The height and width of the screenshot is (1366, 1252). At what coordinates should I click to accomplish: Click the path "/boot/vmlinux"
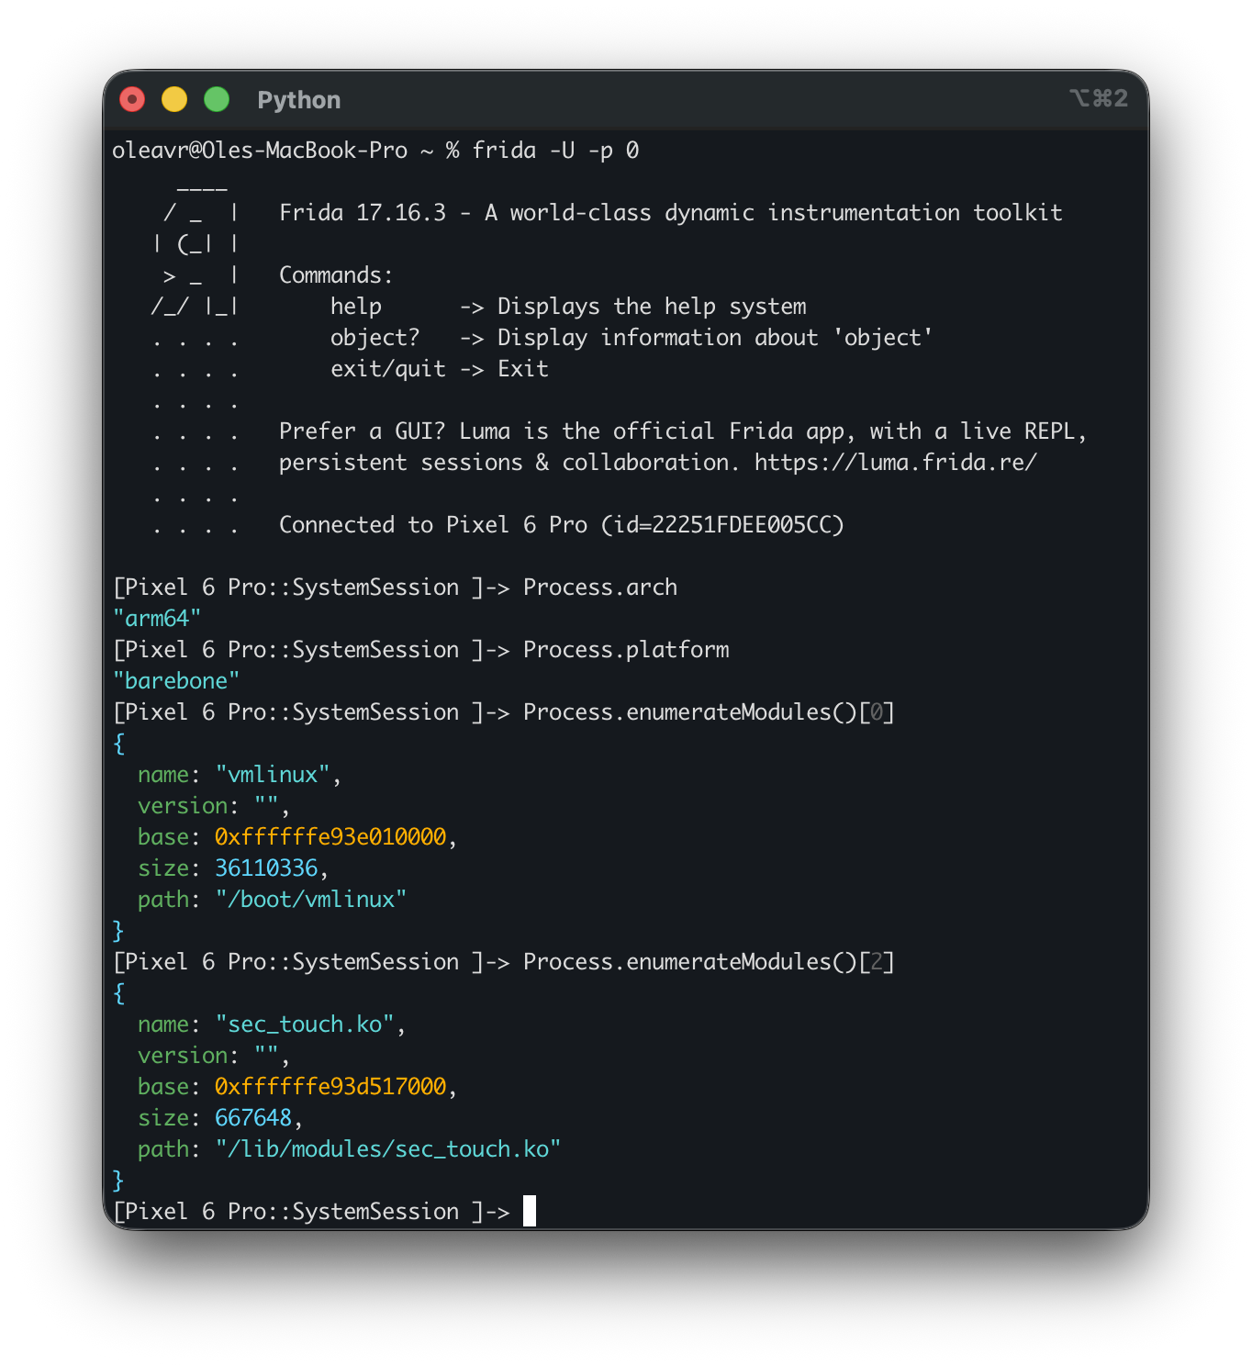pyautogui.click(x=311, y=900)
